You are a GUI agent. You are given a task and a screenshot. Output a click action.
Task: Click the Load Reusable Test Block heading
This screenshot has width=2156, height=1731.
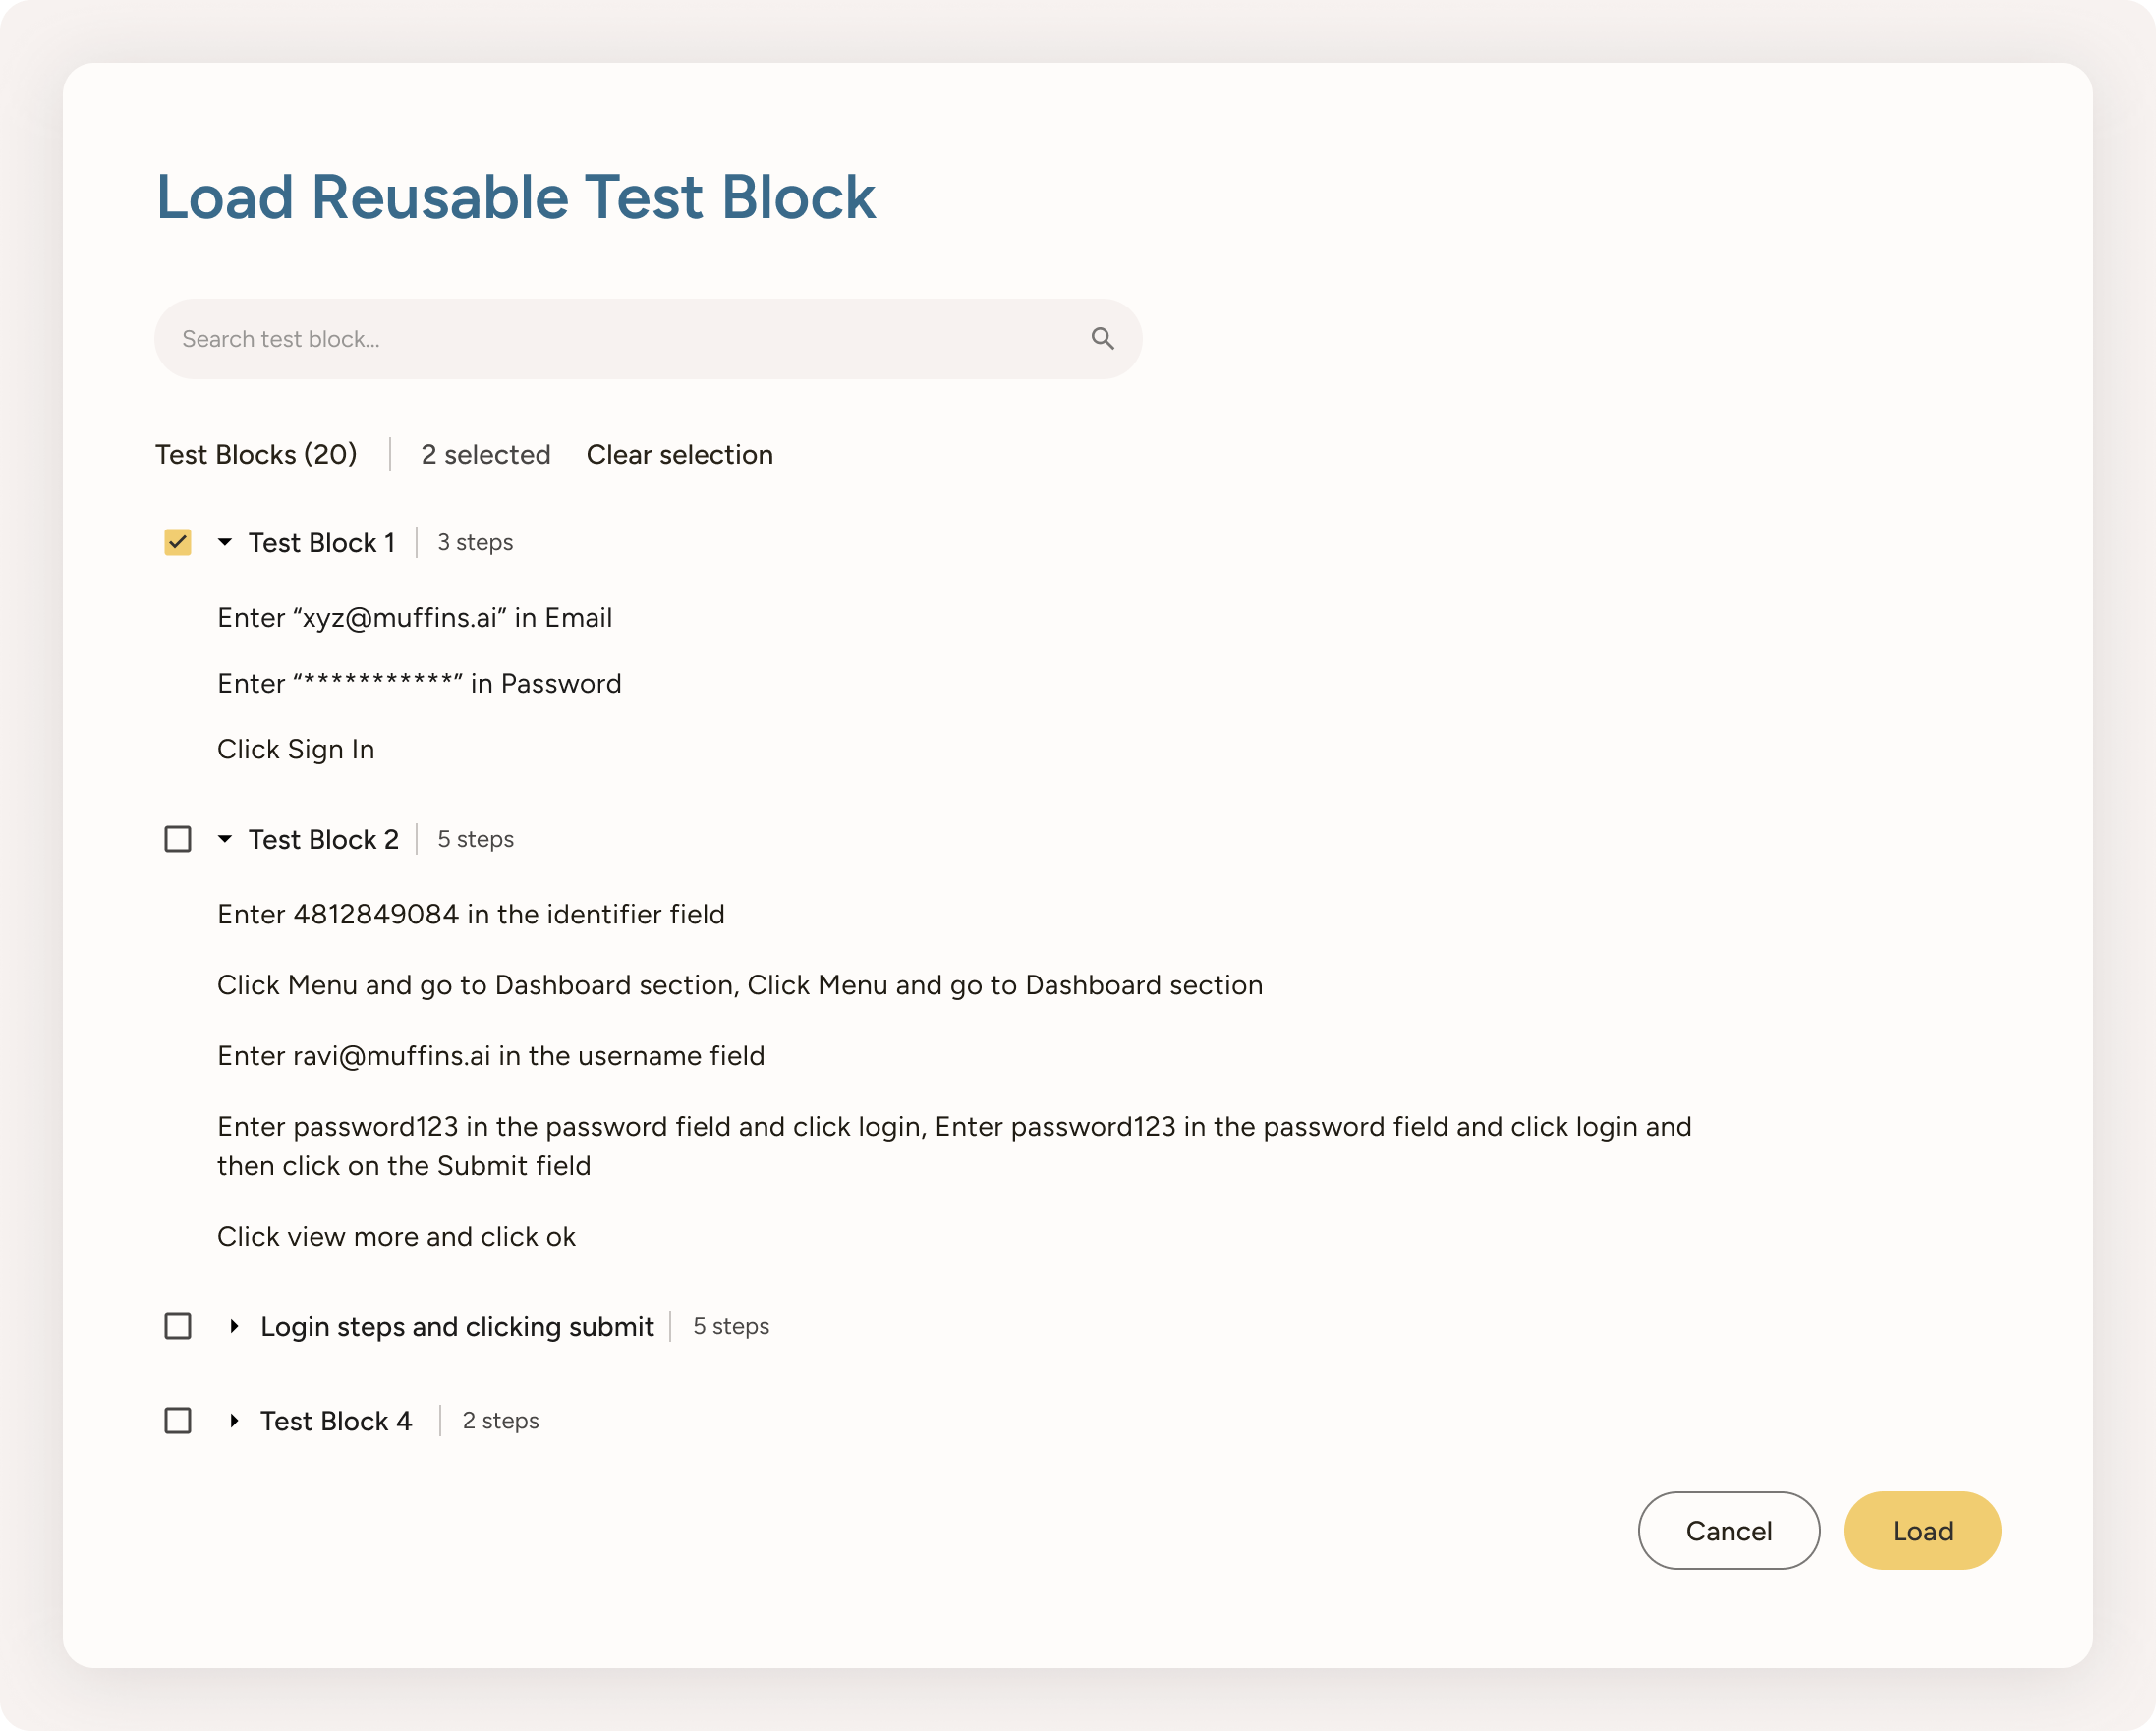pos(515,196)
